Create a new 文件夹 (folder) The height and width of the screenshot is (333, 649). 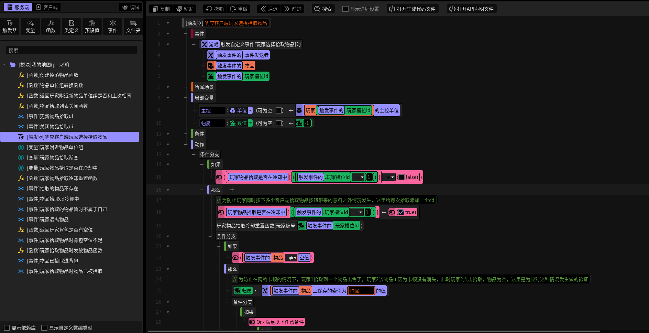click(133, 26)
